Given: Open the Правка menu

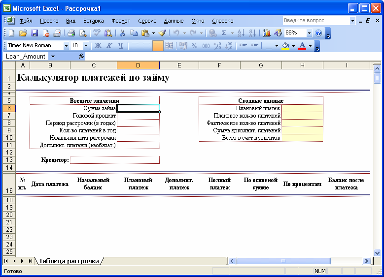Looking at the screenshot, I should point(49,21).
